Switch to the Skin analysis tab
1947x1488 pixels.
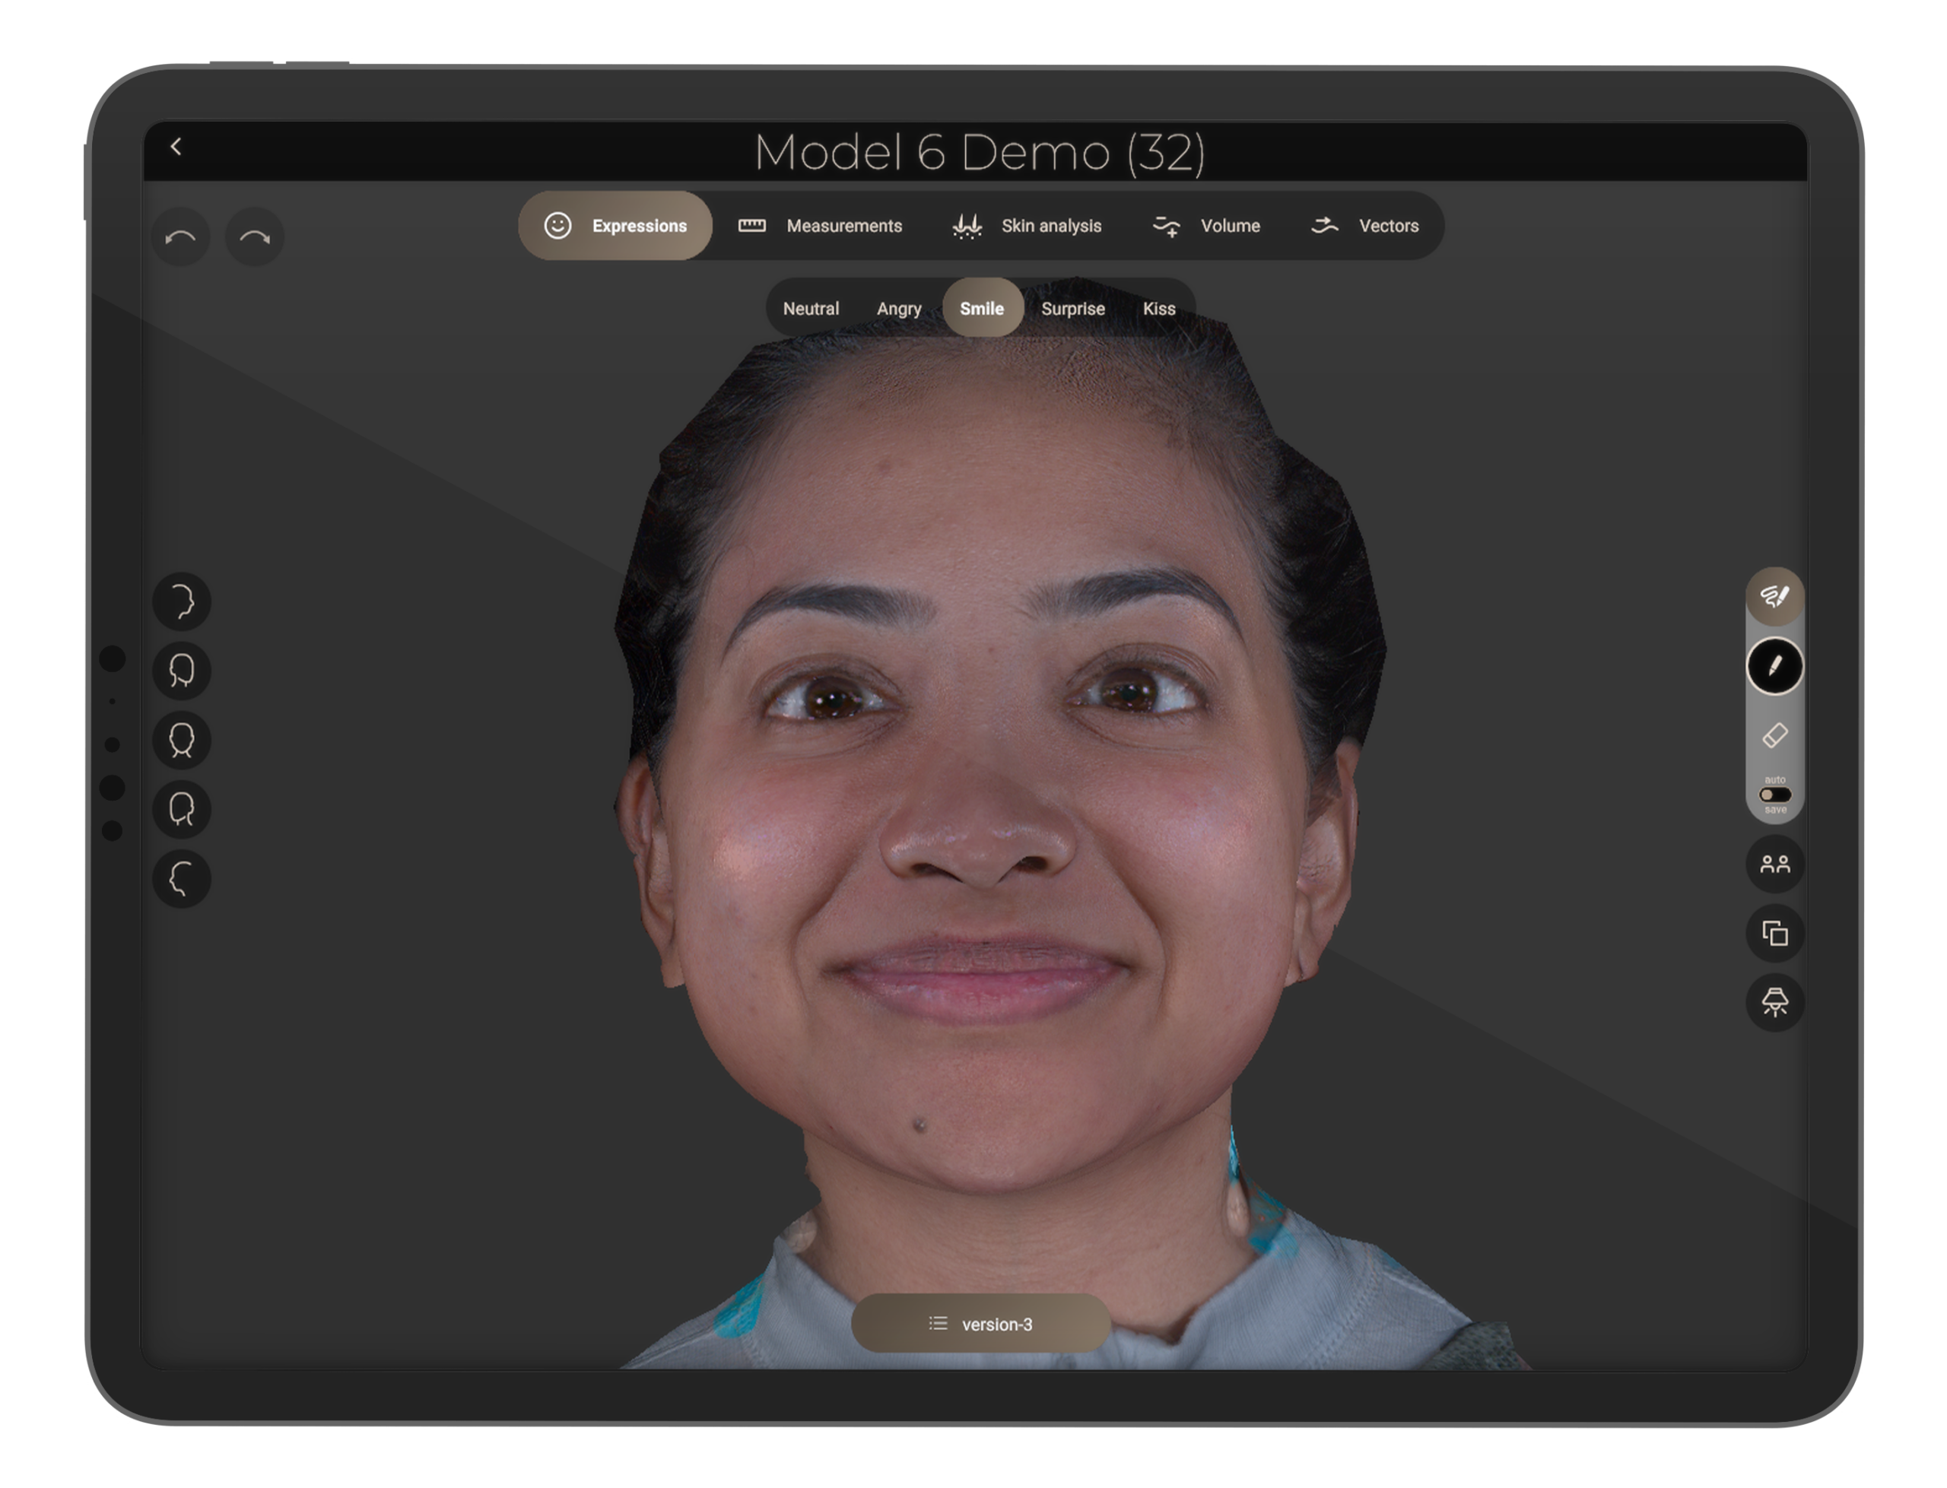point(1027,226)
